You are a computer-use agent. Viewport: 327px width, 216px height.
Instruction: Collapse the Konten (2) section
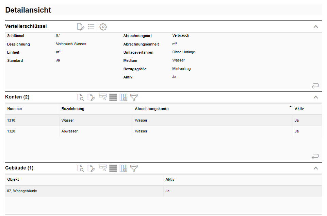316,97
